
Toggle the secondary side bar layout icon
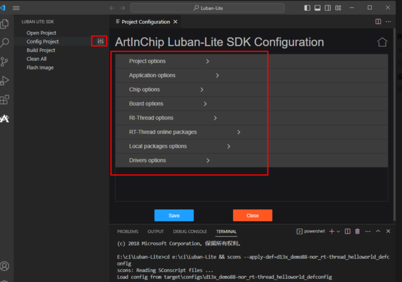pos(328,8)
